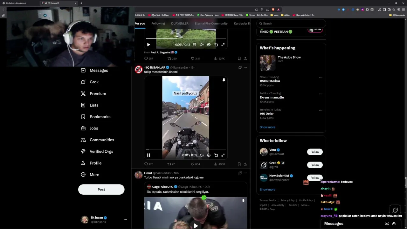Follow Grok
The image size is (407, 229).
(315, 165)
